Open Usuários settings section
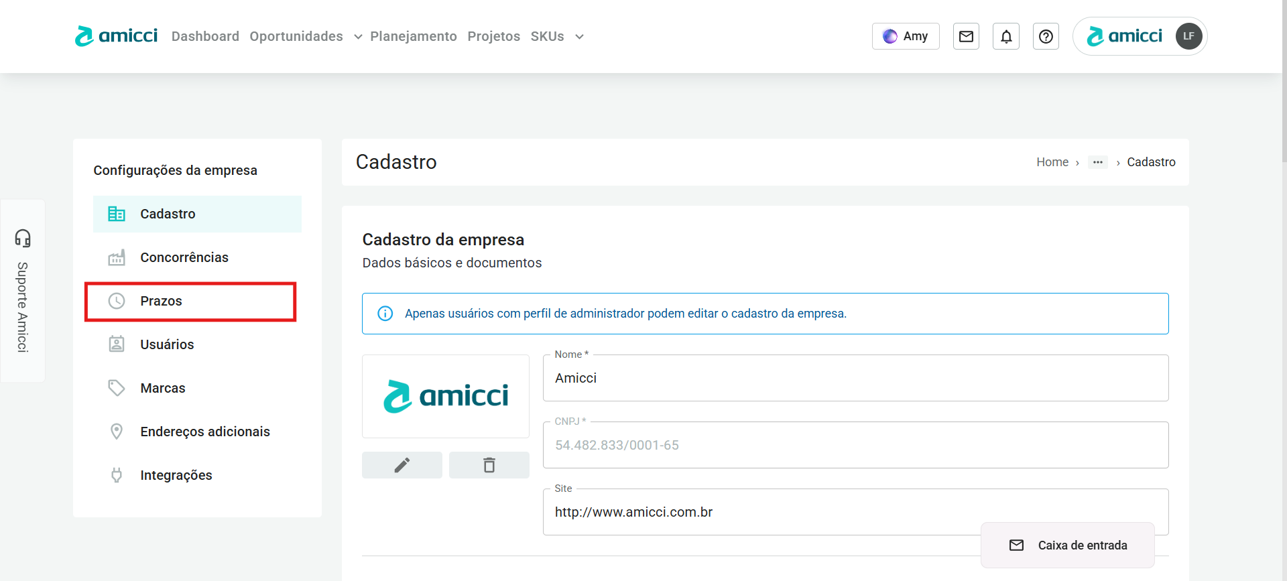 [x=167, y=344]
